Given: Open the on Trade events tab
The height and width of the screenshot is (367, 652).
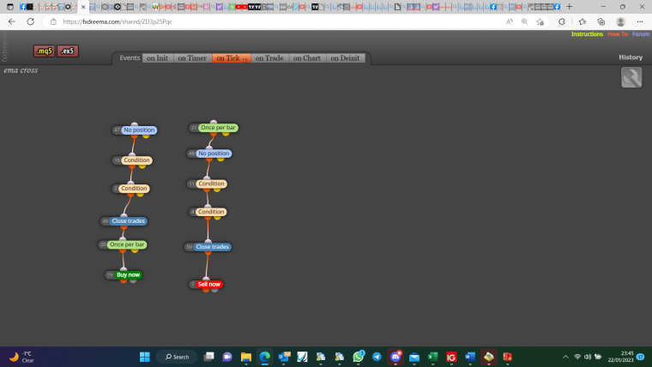Looking at the screenshot, I should click(269, 58).
